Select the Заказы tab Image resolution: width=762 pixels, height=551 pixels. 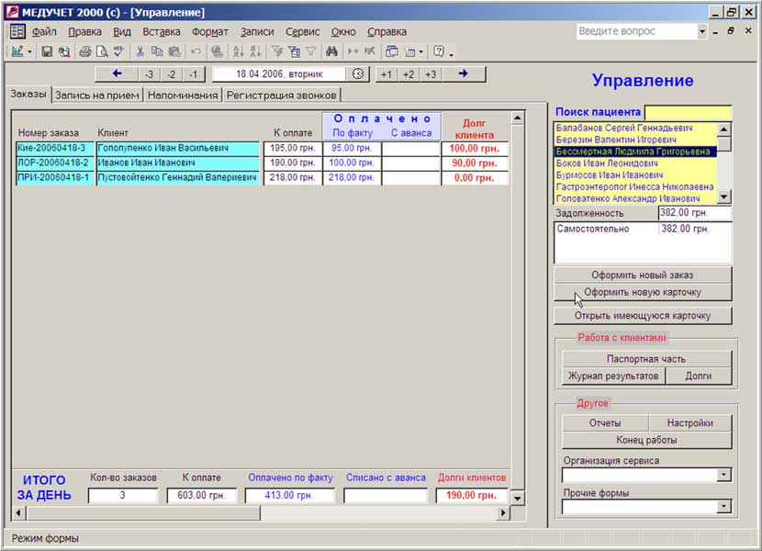pyautogui.click(x=28, y=94)
